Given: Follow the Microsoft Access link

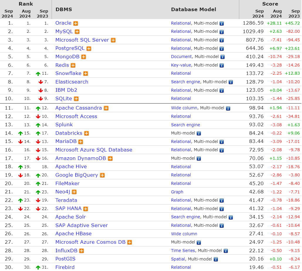Looking at the screenshot, I should pyautogui.click(x=76, y=116).
